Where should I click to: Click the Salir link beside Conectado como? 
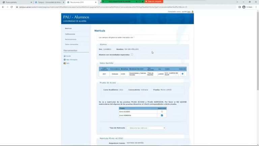(x=189, y=12)
